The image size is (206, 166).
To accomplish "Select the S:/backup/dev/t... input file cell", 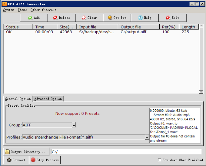I will pyautogui.click(x=96, y=32).
